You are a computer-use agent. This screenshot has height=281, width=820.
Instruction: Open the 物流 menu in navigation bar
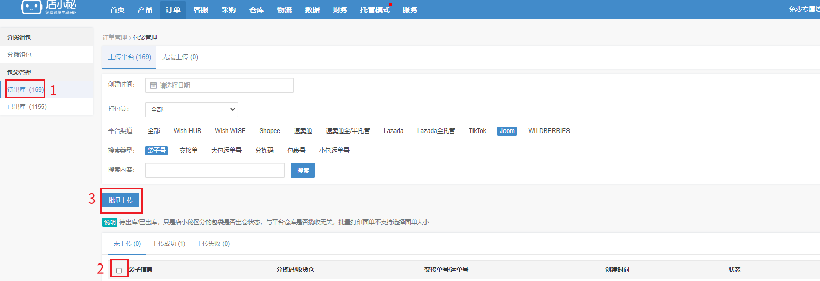(x=284, y=10)
